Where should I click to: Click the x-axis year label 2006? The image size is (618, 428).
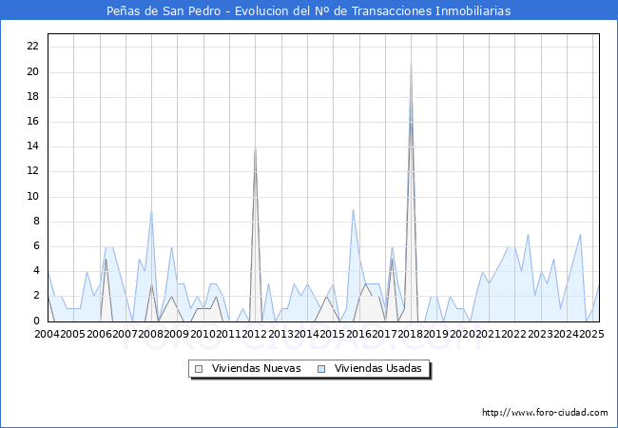point(99,334)
